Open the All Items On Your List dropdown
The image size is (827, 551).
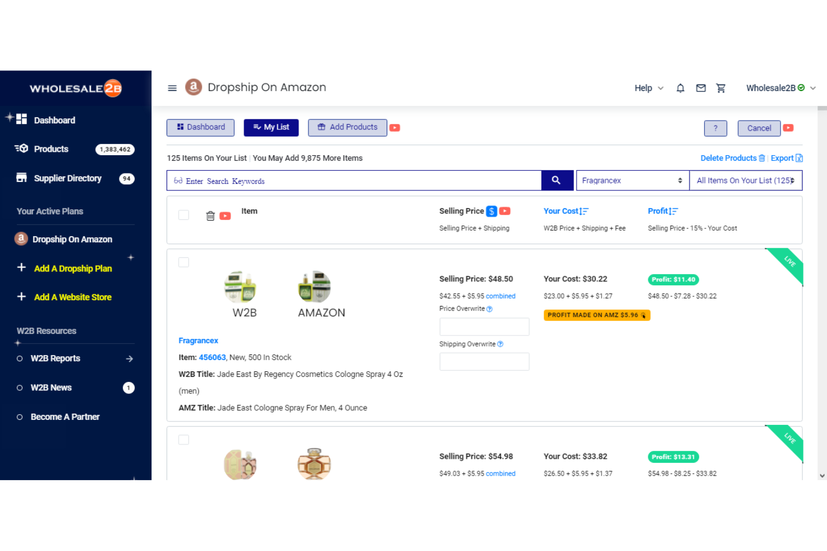[x=746, y=180]
